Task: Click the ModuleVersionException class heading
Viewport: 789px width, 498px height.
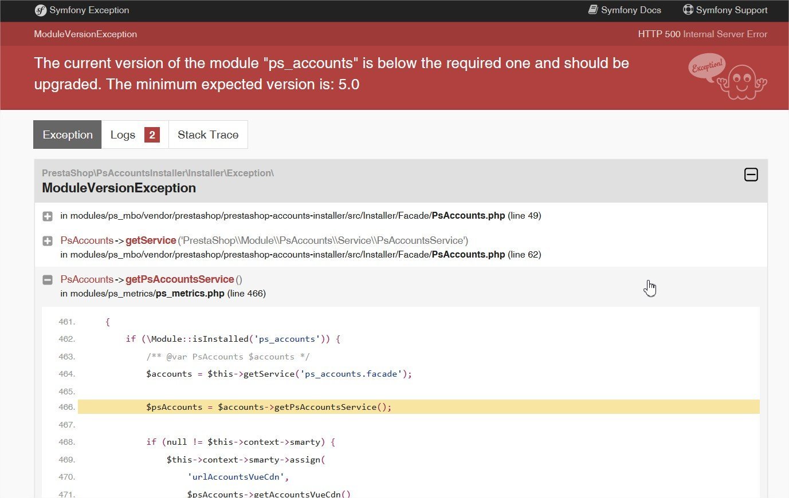Action: [119, 188]
